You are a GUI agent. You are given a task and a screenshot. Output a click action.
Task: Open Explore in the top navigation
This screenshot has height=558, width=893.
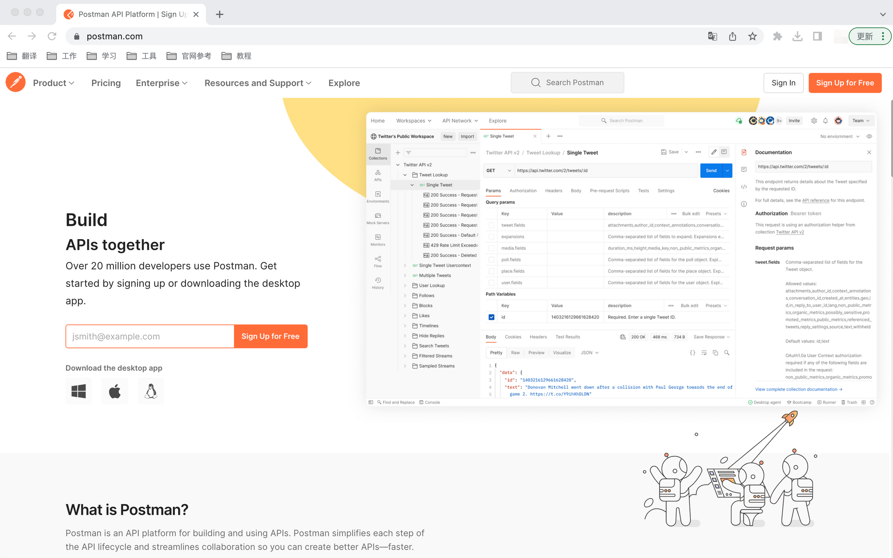(x=344, y=83)
